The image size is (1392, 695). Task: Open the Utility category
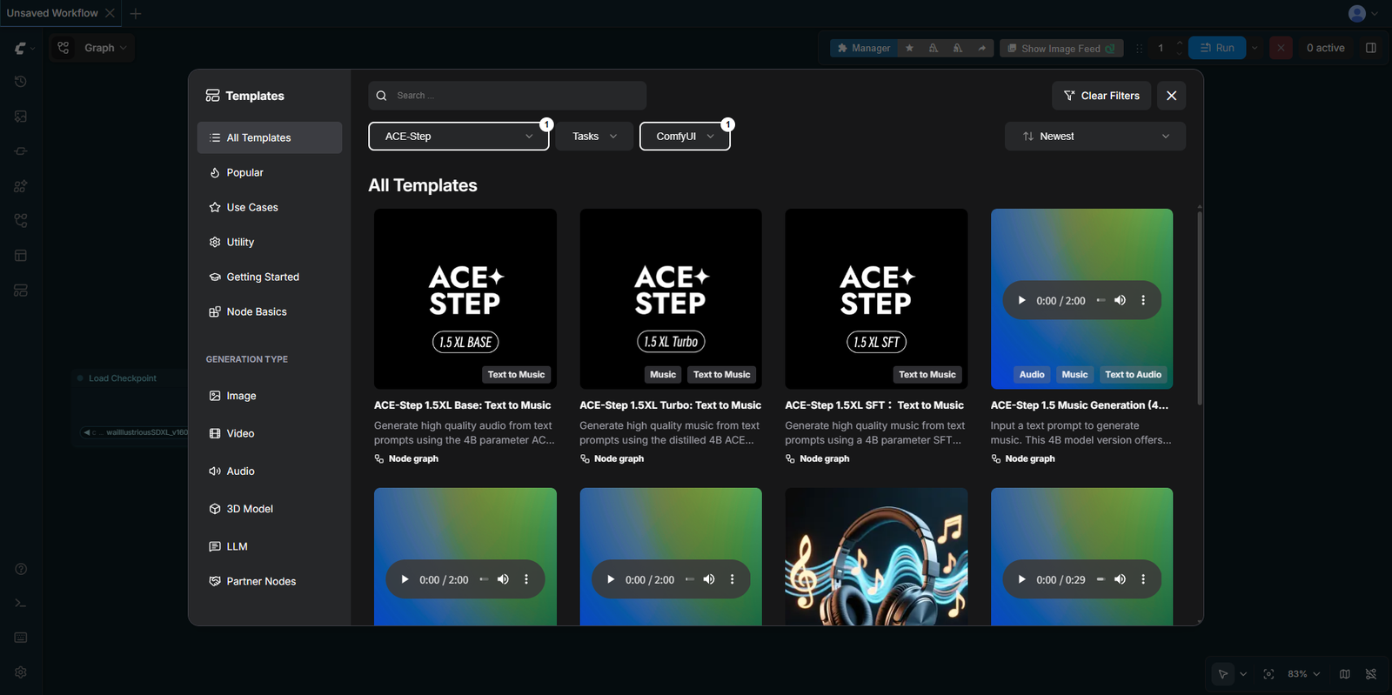coord(270,242)
